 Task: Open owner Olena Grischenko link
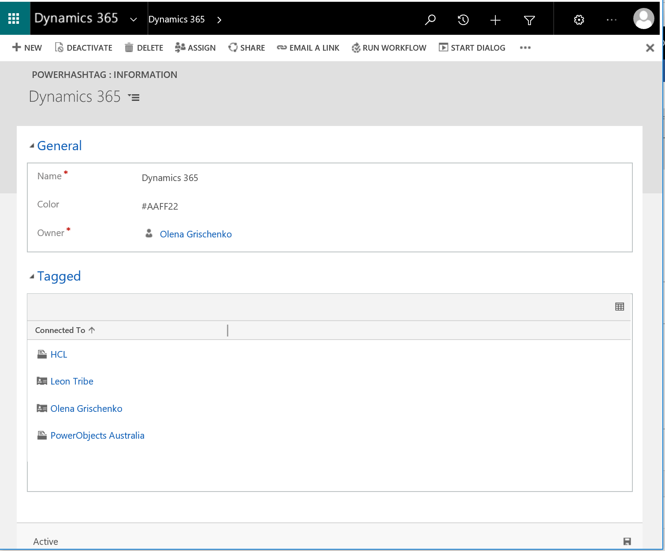[196, 234]
